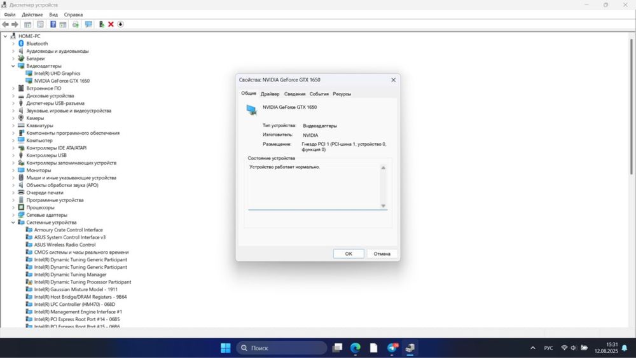Expand the Встроенное ПО node chevron
The image size is (636, 358).
pyautogui.click(x=13, y=88)
